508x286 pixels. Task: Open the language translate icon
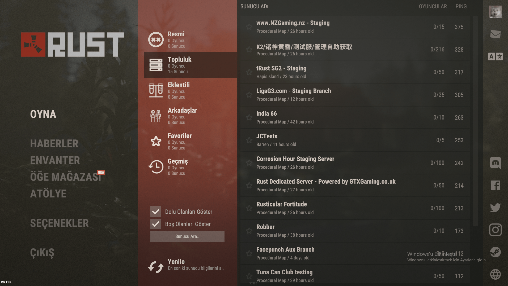click(496, 56)
